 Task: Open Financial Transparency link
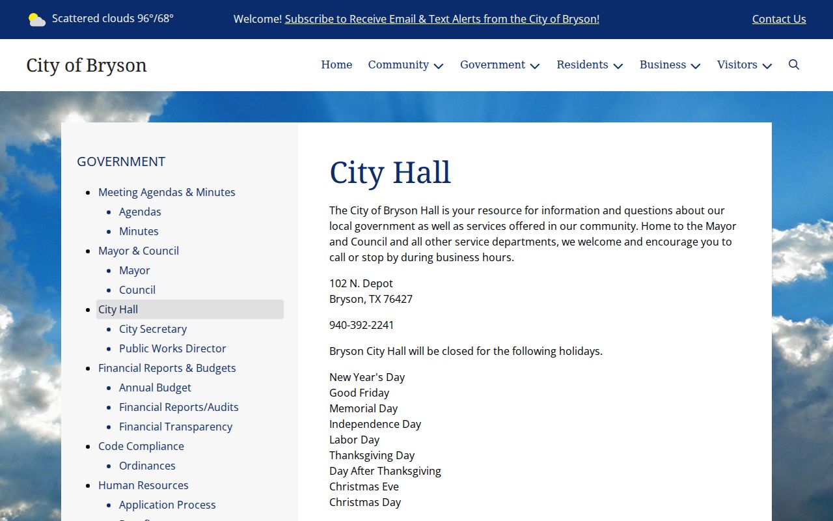coord(176,427)
